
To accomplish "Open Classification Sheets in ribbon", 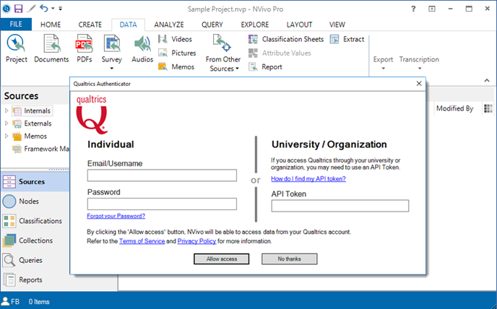I will 254,39.
